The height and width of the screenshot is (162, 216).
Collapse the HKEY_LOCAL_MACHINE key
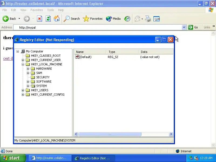[23, 64]
